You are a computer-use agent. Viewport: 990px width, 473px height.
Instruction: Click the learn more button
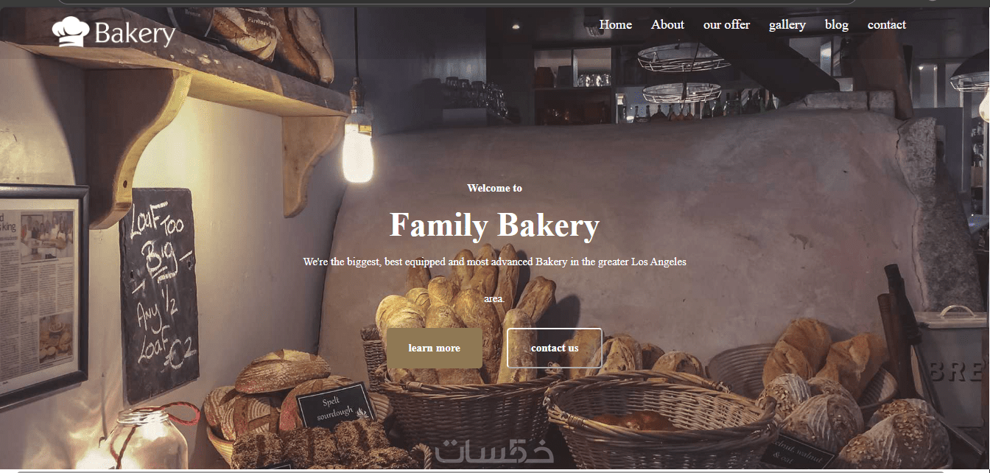coord(435,348)
